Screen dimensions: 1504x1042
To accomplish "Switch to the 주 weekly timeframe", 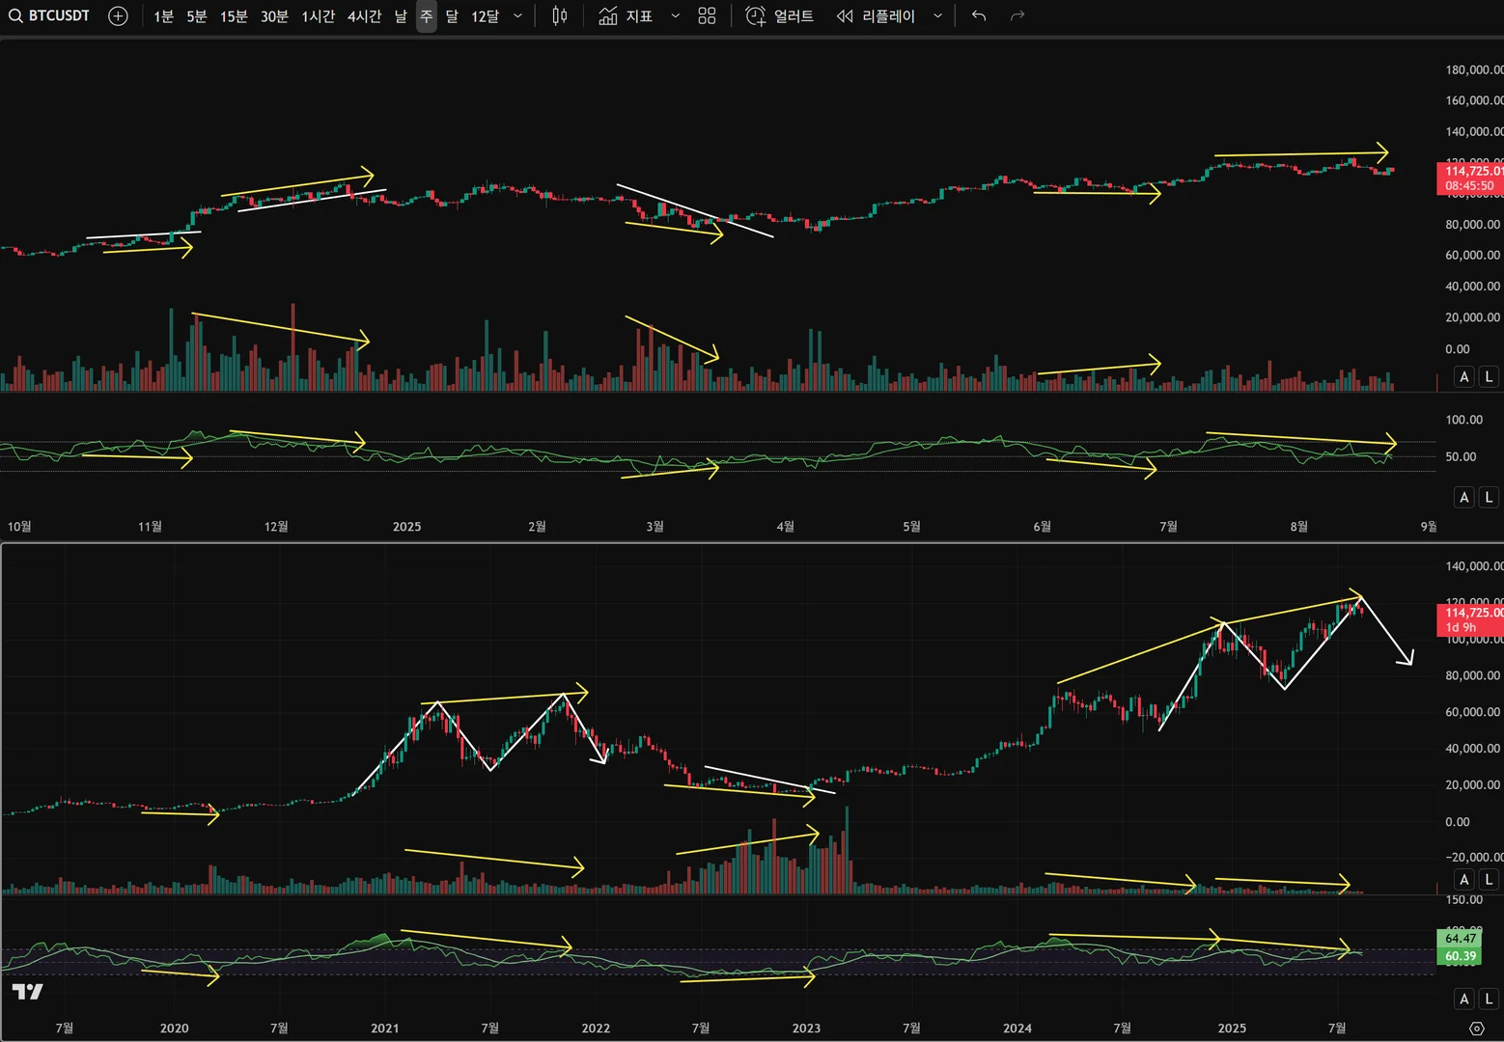I will (427, 16).
